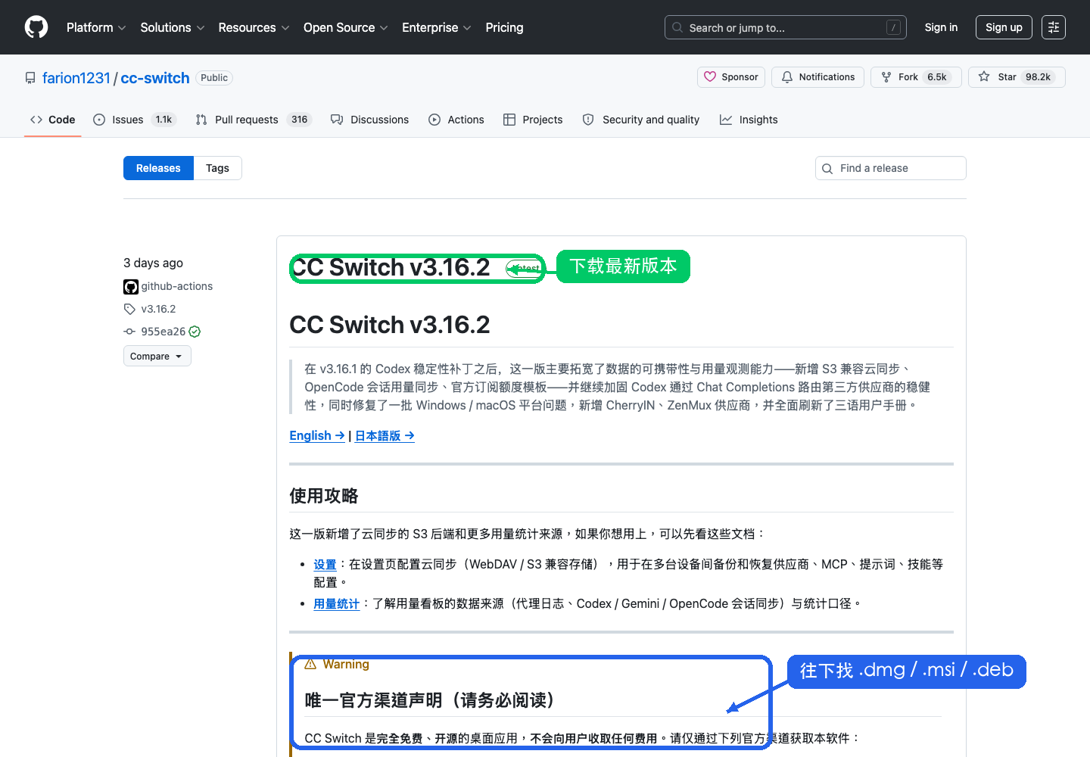The height and width of the screenshot is (757, 1090).
Task: Click the commit icon beside 955ea26
Action: pos(129,332)
